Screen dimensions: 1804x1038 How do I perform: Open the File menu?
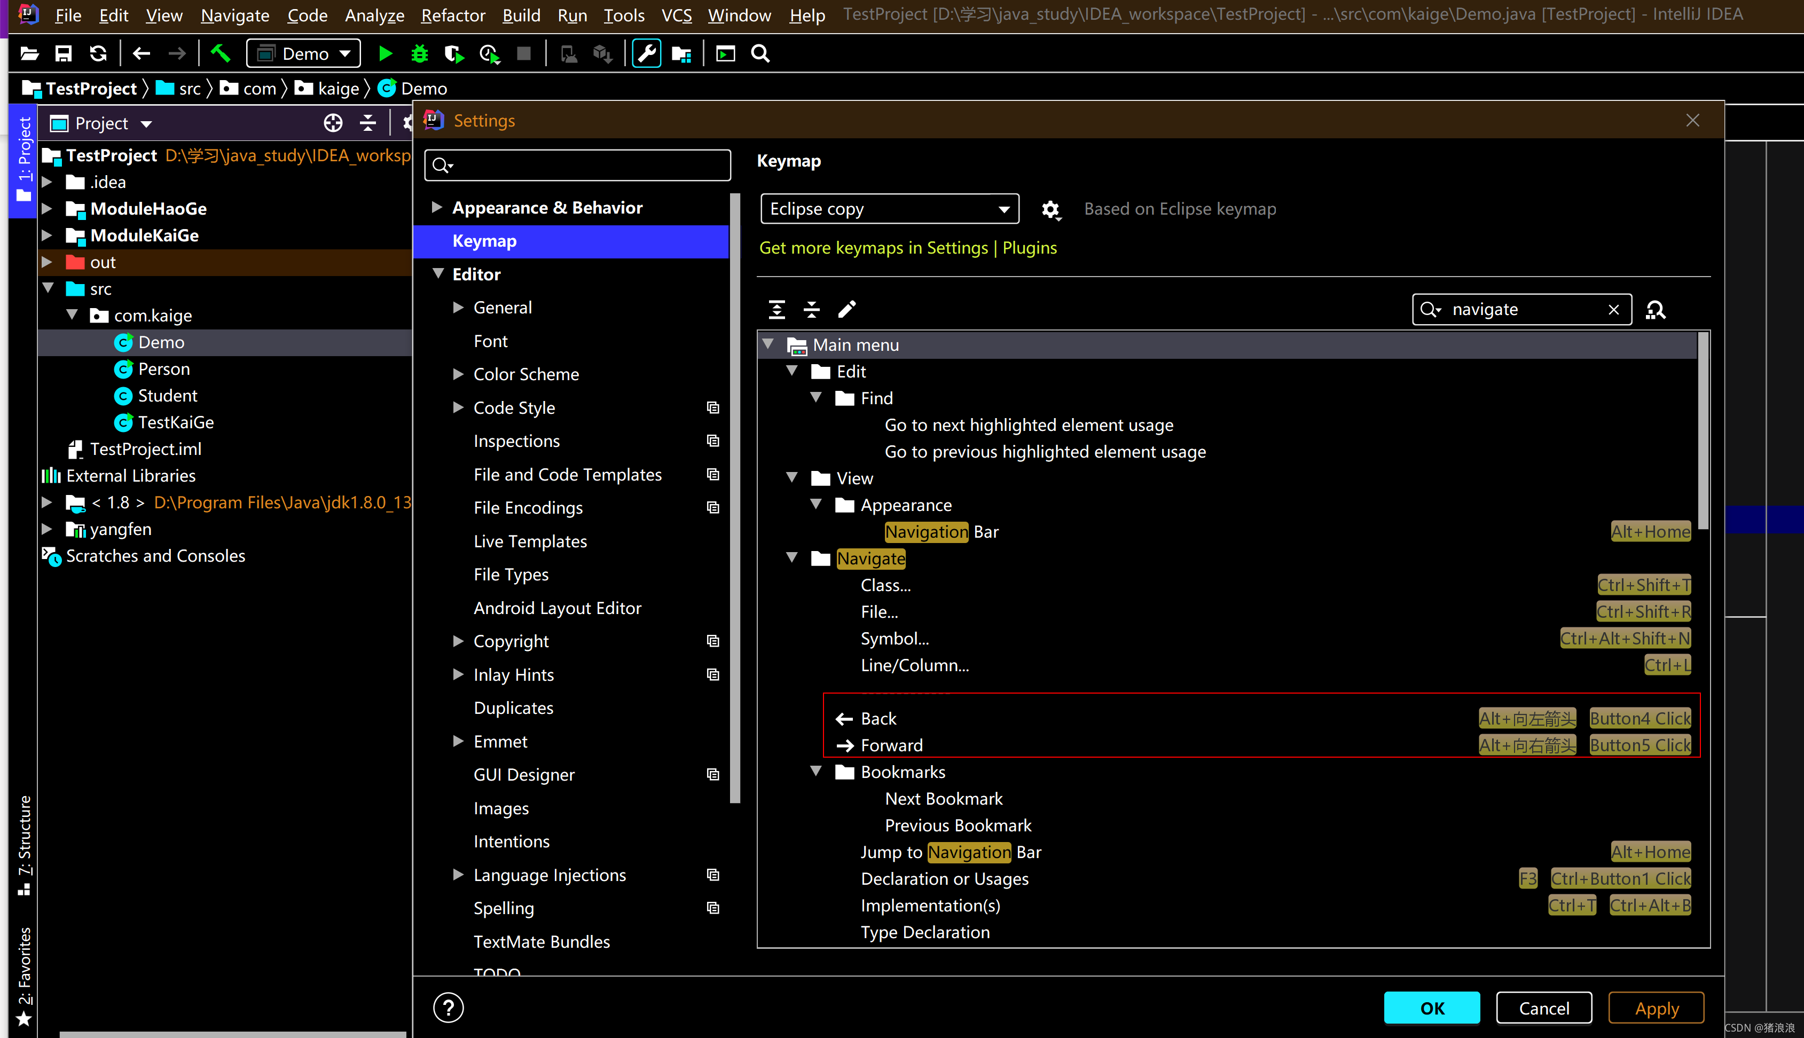68,15
